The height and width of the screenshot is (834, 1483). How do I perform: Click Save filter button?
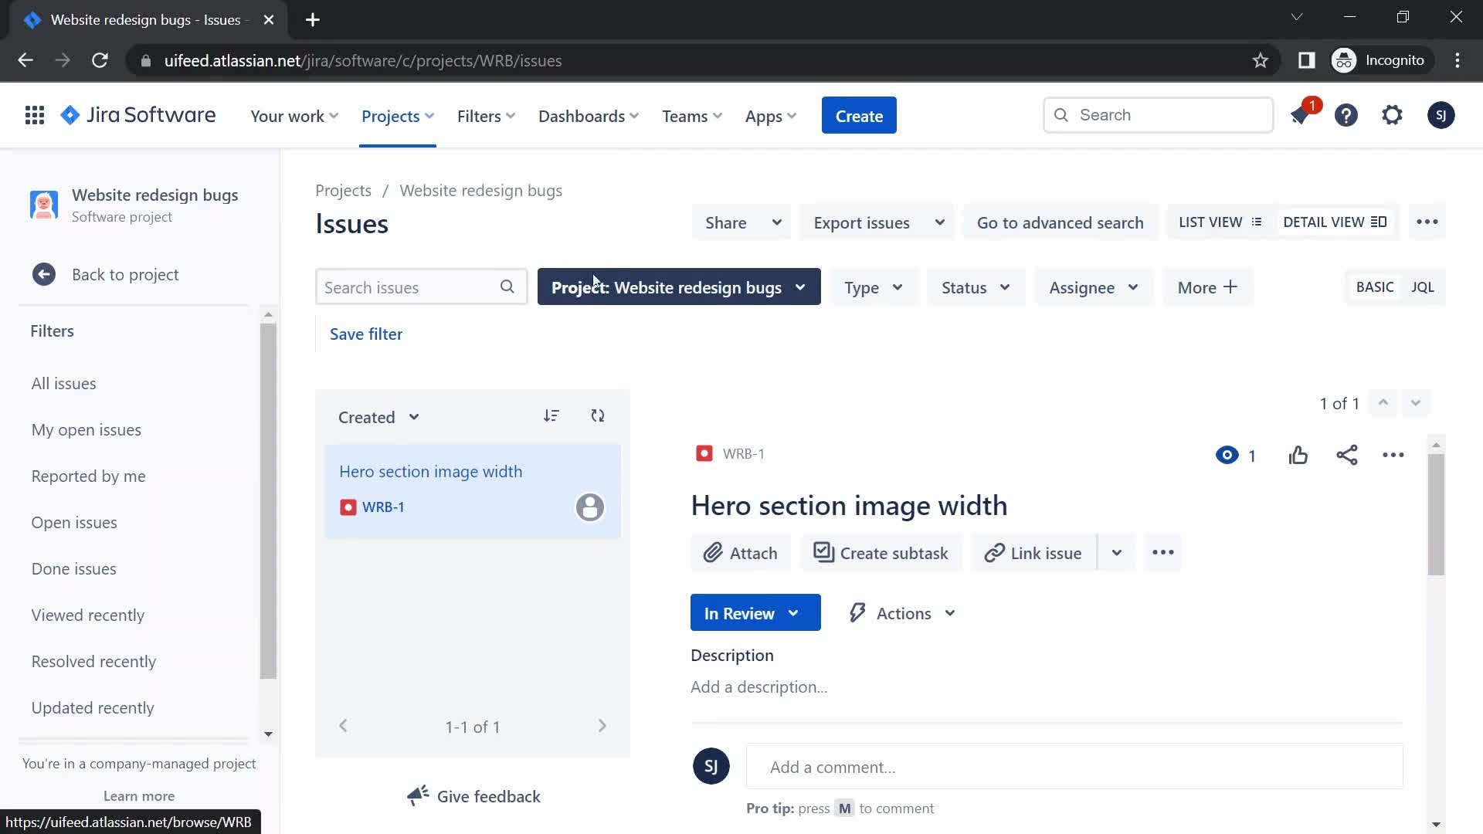click(365, 333)
